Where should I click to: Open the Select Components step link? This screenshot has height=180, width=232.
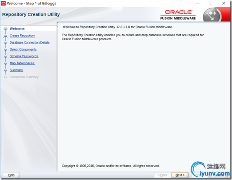click(x=23, y=49)
